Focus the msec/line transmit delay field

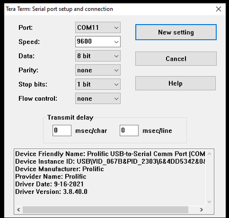coord(129,130)
